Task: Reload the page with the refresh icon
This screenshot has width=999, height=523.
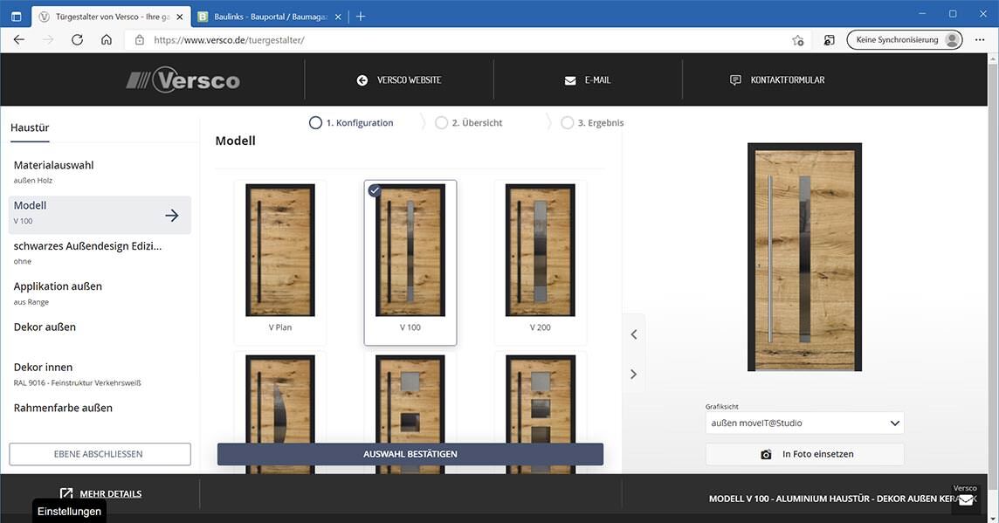Action: [x=77, y=39]
